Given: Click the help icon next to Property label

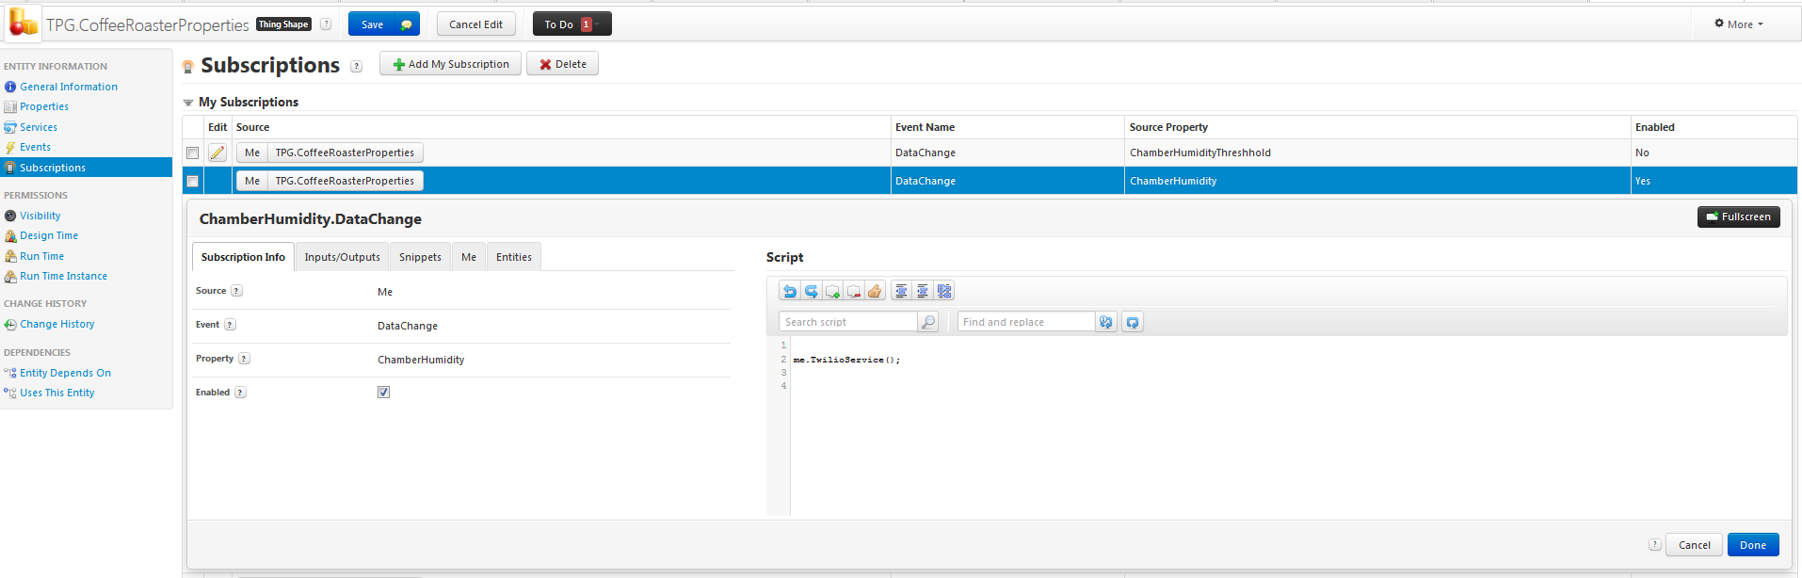Looking at the screenshot, I should click(245, 359).
